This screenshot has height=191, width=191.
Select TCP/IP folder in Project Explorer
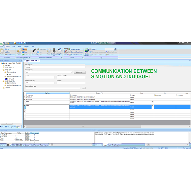pyautogui.click(x=7, y=88)
